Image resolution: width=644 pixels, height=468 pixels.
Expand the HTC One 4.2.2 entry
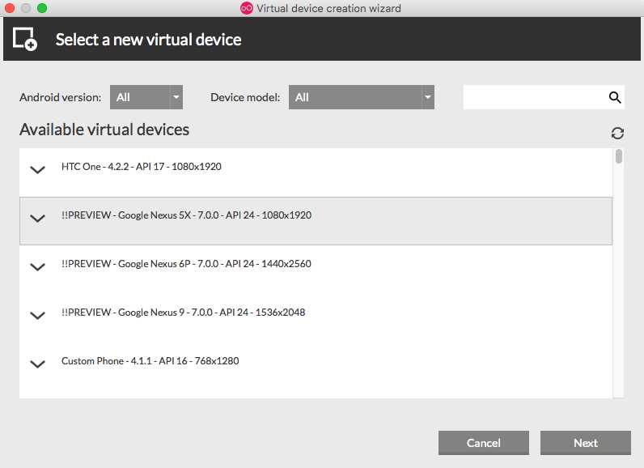pyautogui.click(x=38, y=169)
